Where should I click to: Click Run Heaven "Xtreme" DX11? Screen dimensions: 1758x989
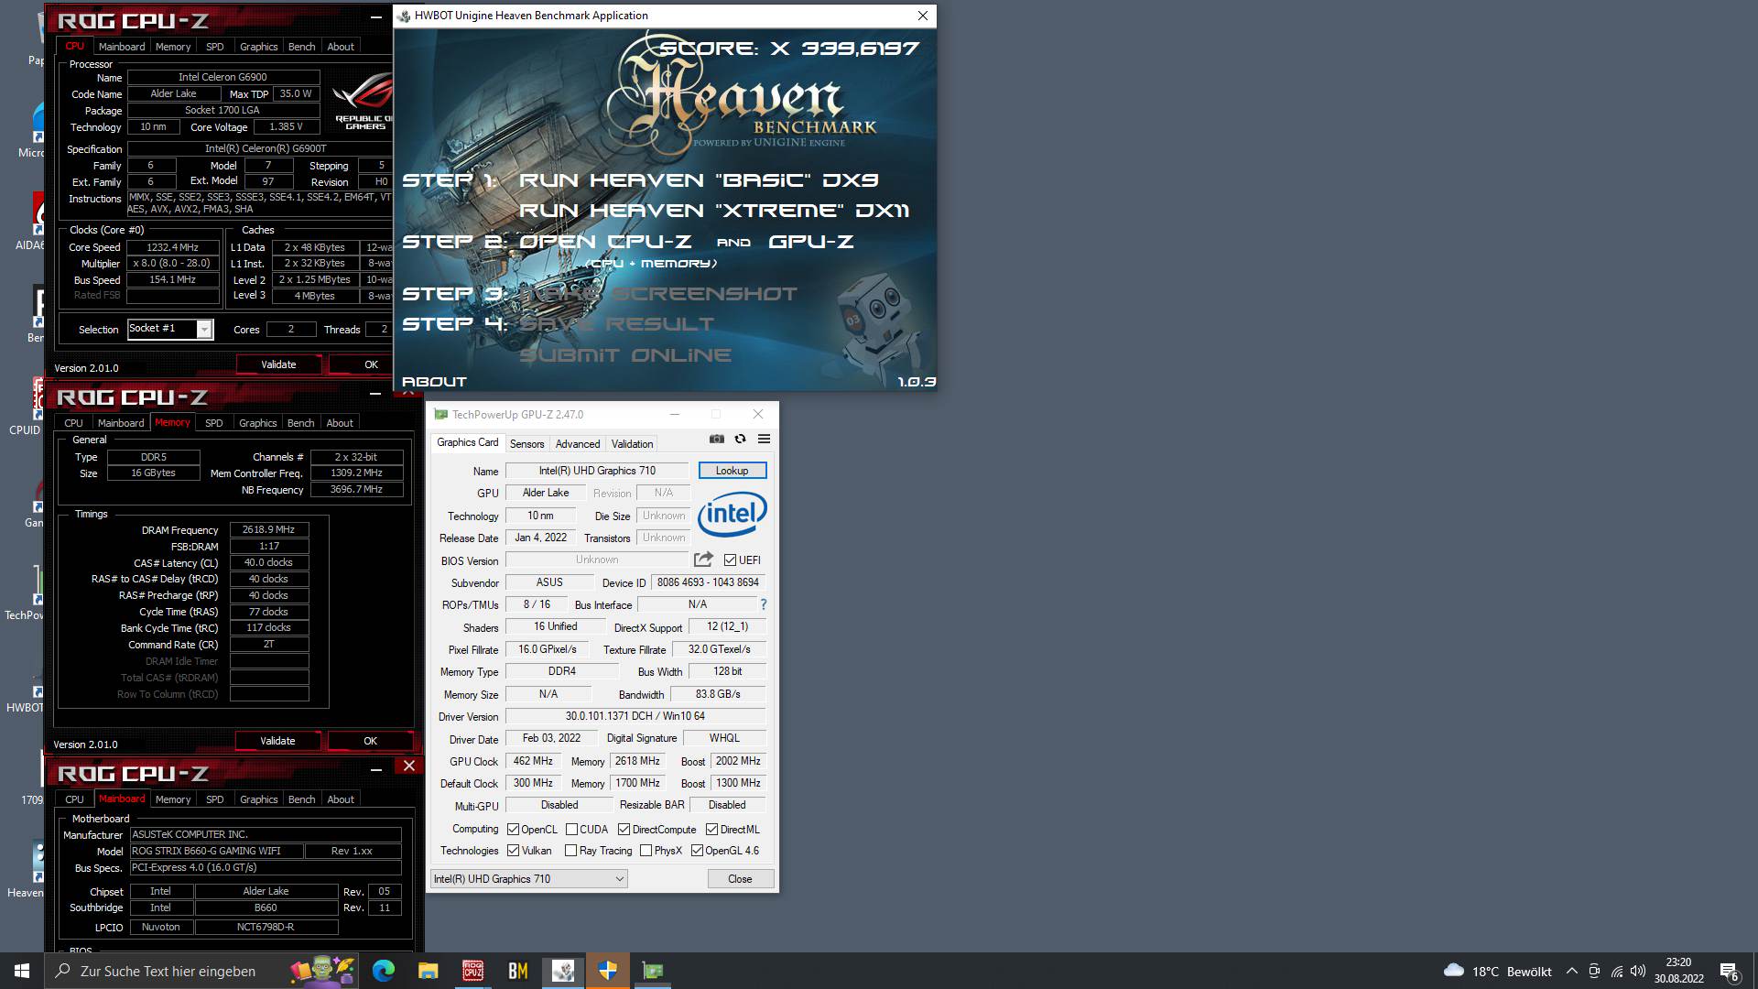[x=714, y=211]
